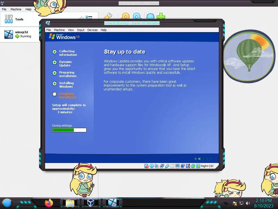Click the Installing Windows step indicator
Viewport: 278px width, 209px height.
point(55,84)
